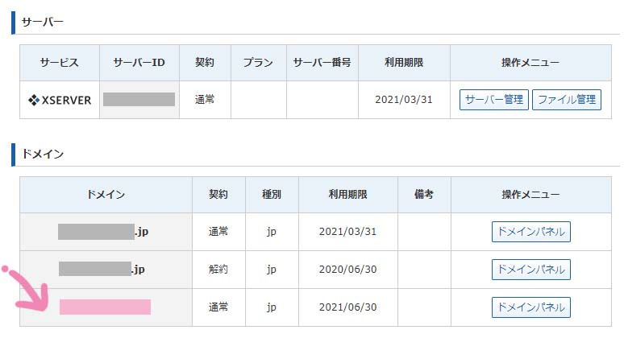This screenshot has height=338, width=624.
Task: Click the 2020/06/30 expiry date
Action: click(347, 269)
